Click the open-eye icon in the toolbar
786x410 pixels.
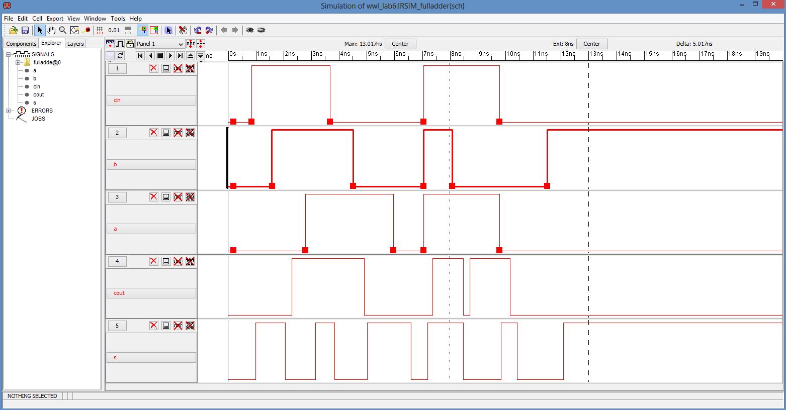tap(249, 30)
